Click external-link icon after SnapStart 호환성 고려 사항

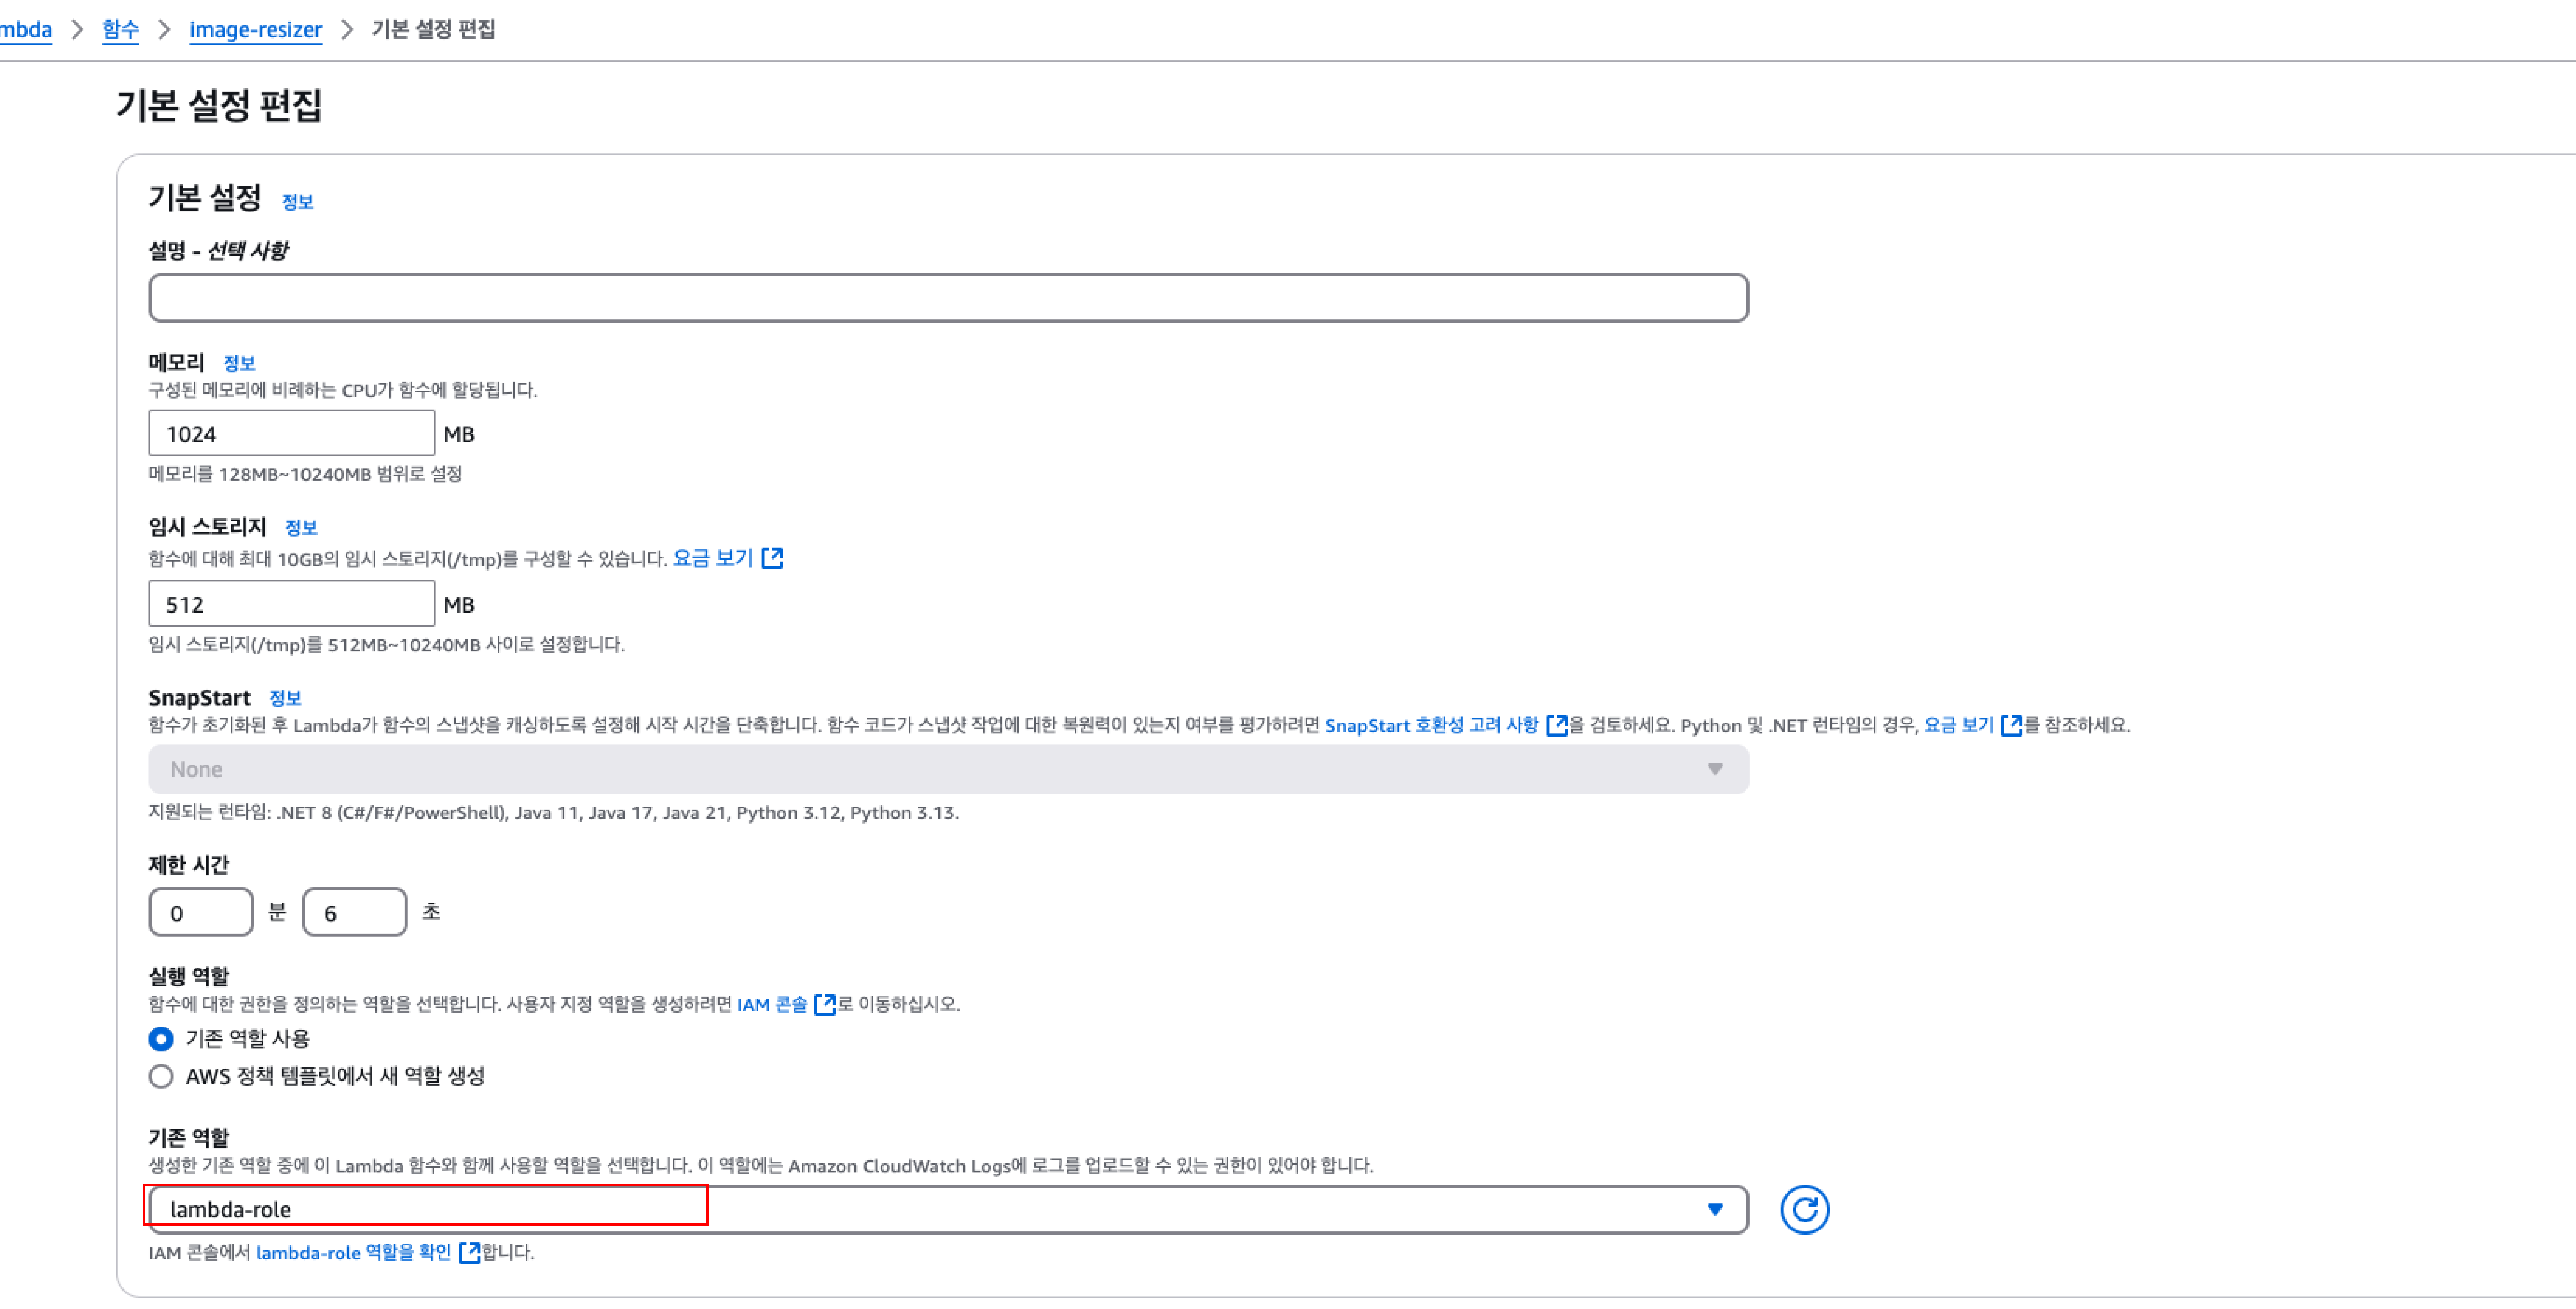click(x=1556, y=725)
